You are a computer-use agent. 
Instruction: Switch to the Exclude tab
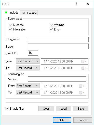click(29, 13)
